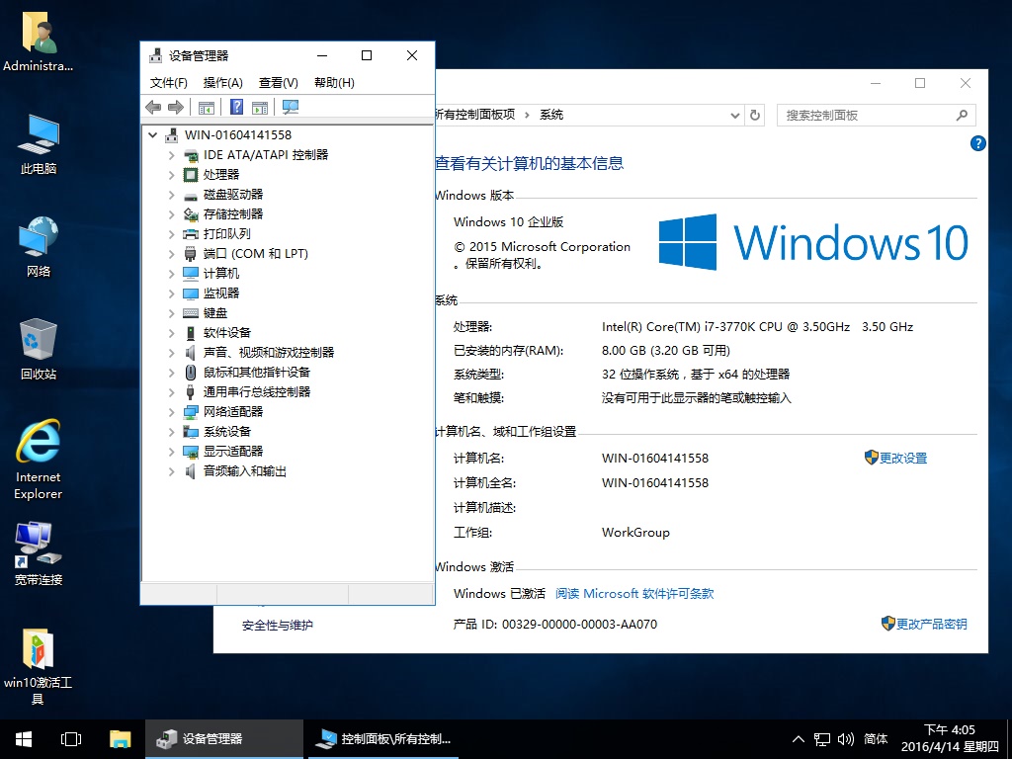This screenshot has width=1012, height=759.
Task: Expand the 网络适配器 tree node
Action: (171, 412)
